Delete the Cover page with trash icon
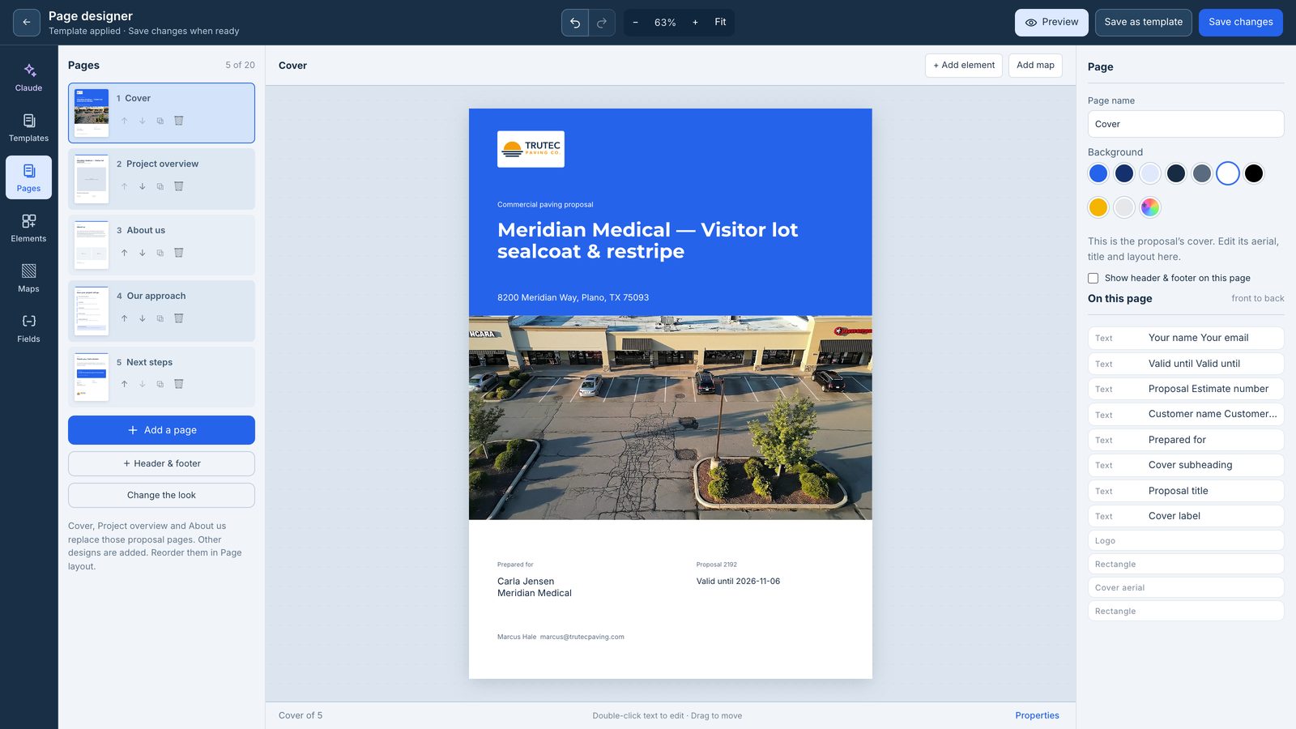 click(179, 121)
